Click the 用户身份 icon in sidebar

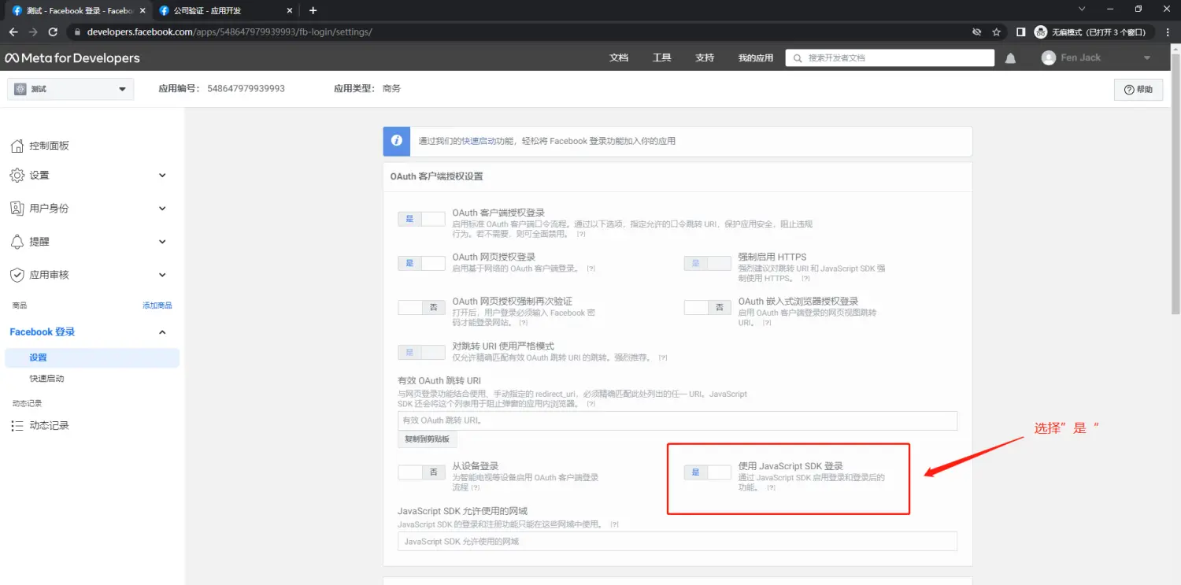[x=17, y=209]
